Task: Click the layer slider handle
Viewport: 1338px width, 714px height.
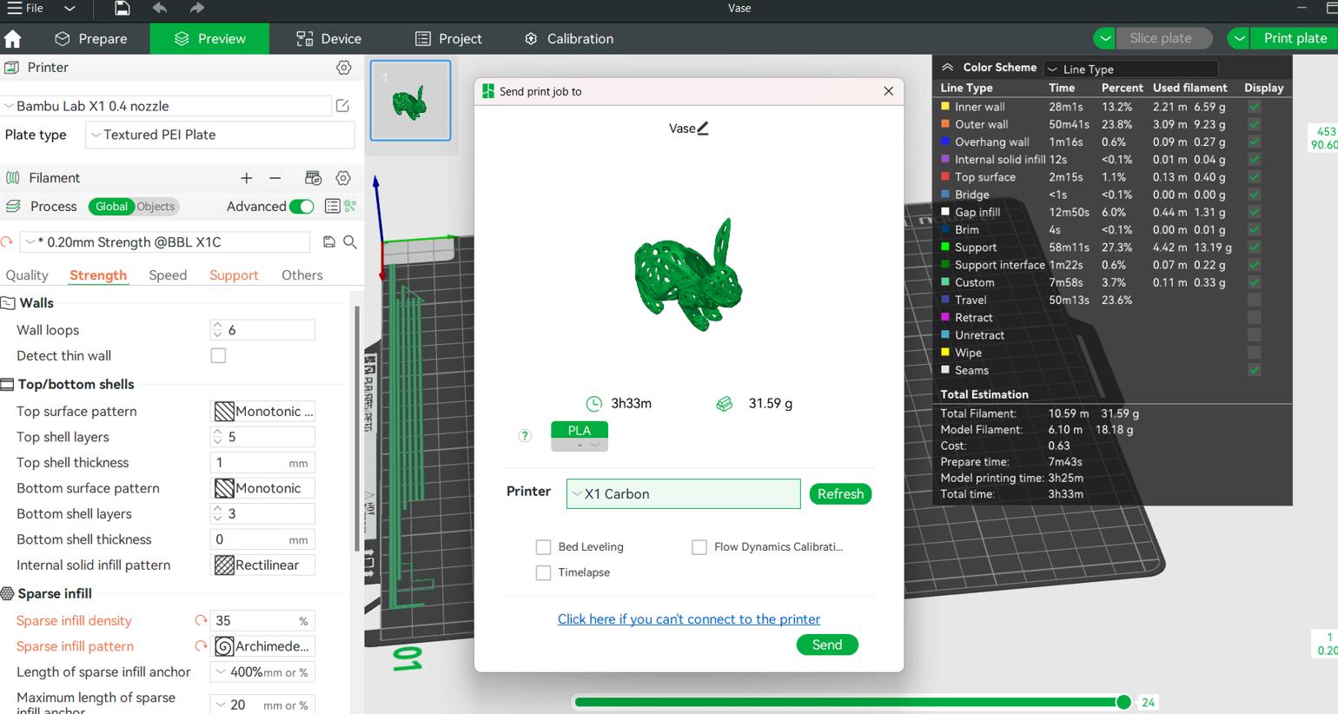Action: pyautogui.click(x=1123, y=702)
